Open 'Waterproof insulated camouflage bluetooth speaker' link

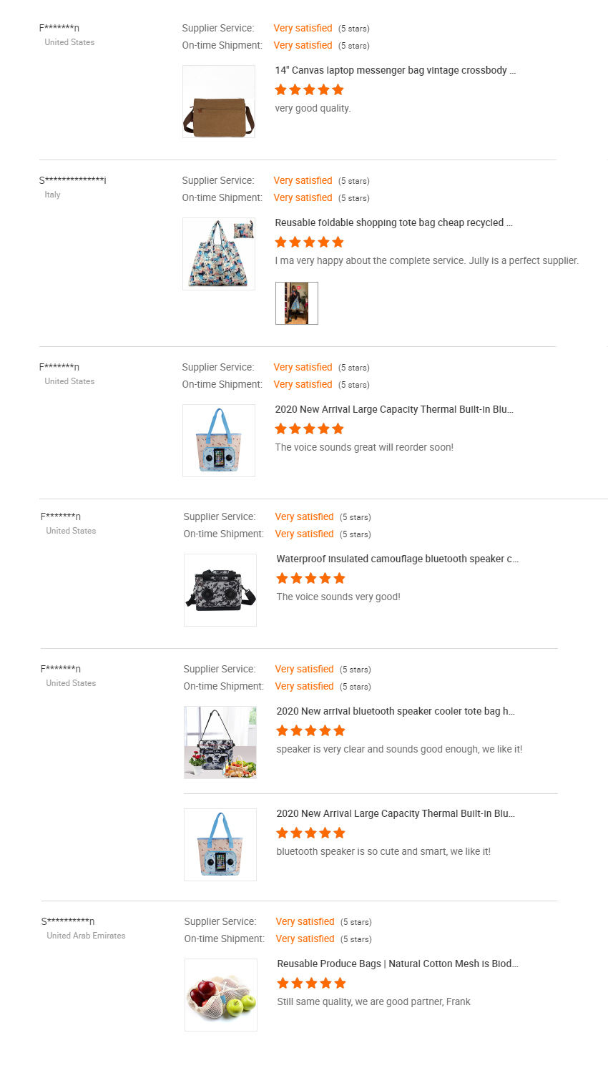398,559
